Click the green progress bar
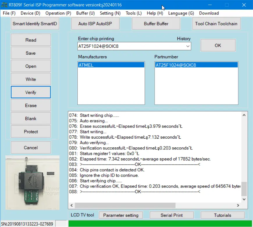Viewport: 253px width, 227px height. (160, 224)
